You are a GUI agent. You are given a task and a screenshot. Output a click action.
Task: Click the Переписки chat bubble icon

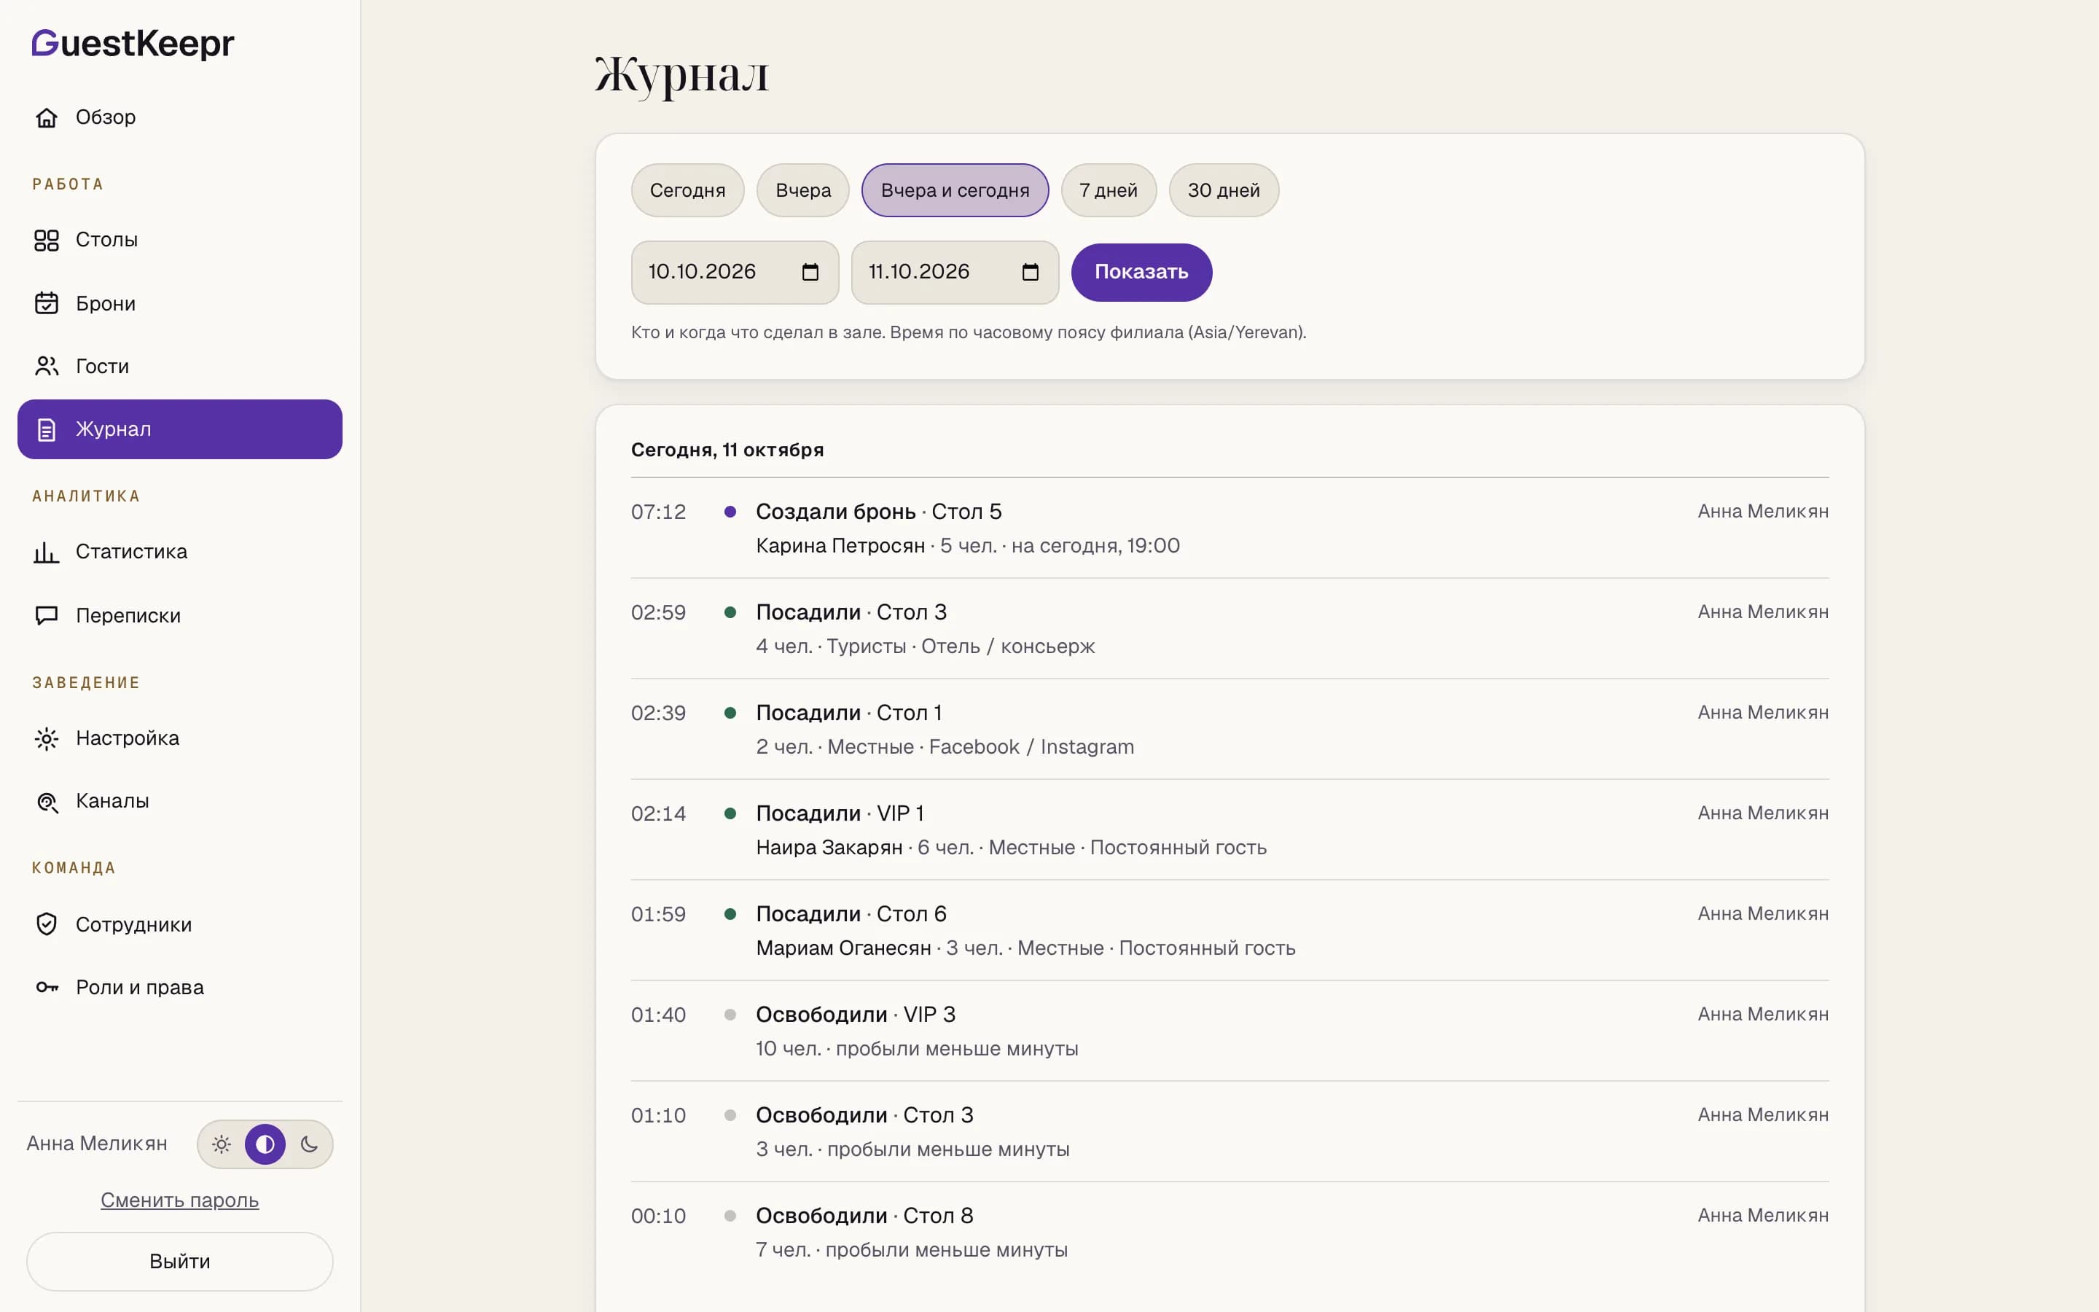click(47, 615)
